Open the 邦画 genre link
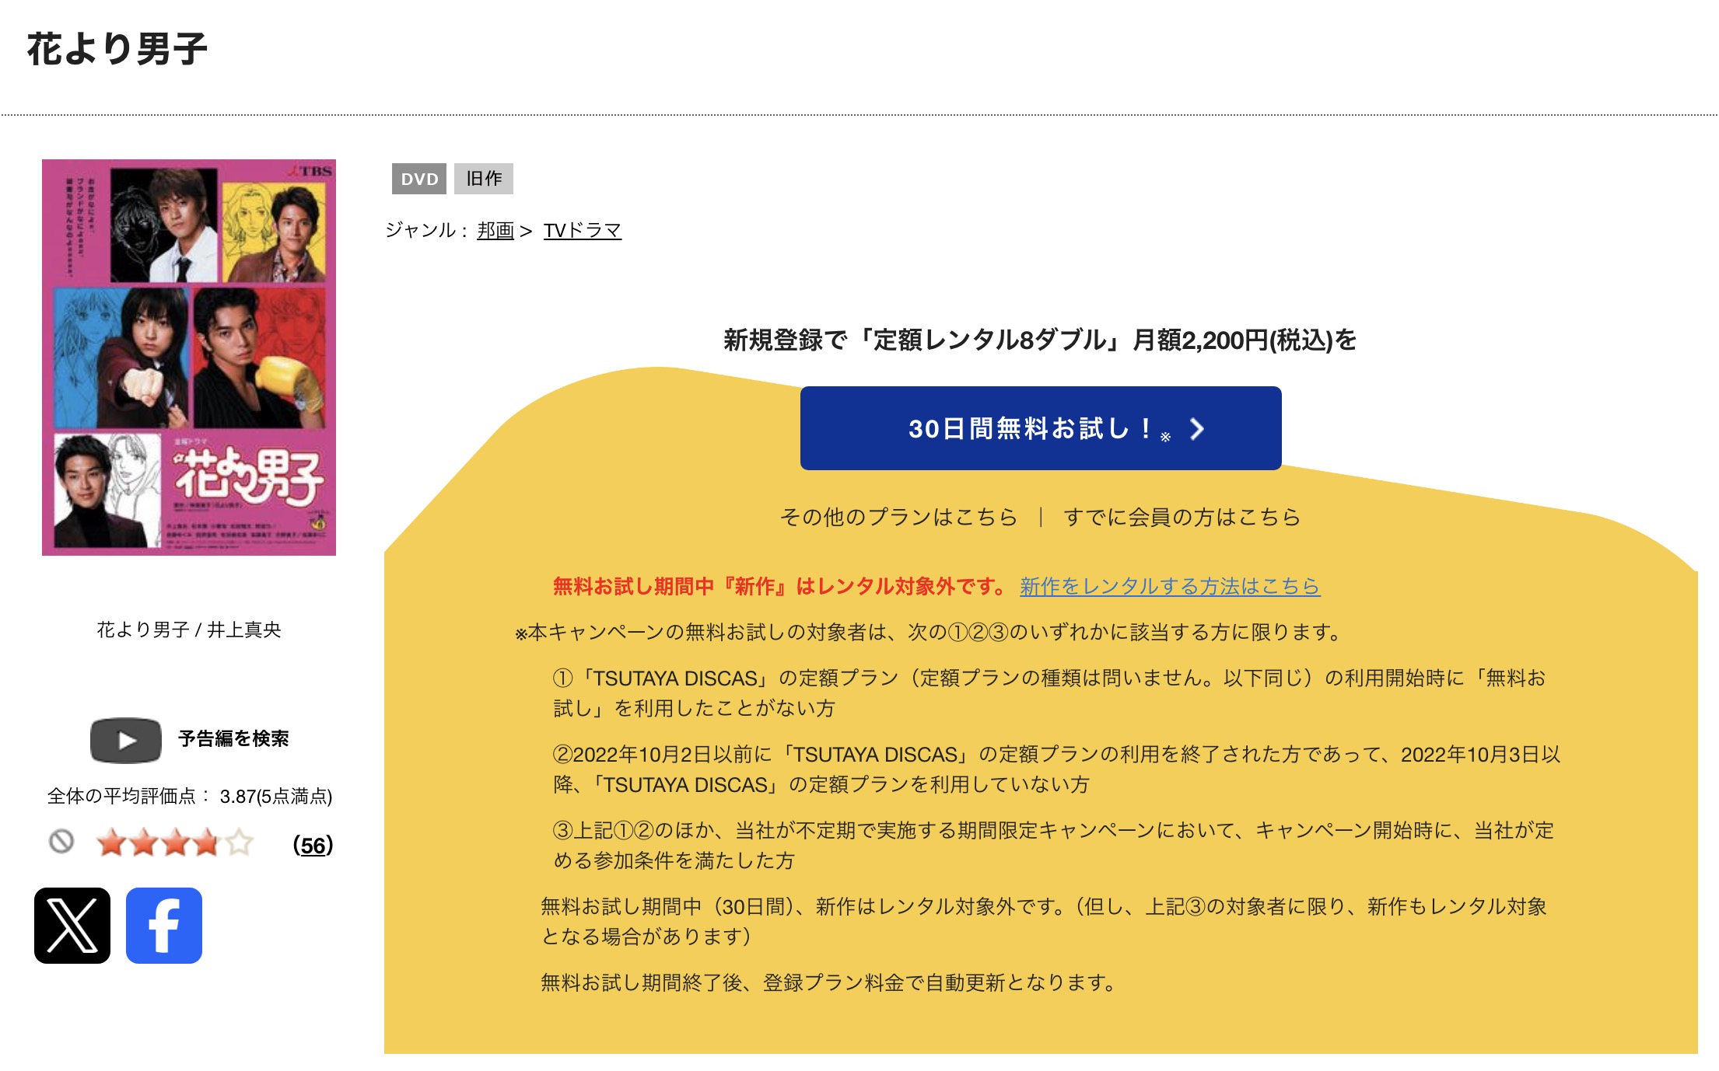Viewport: 1719px width, 1071px height. click(x=495, y=230)
